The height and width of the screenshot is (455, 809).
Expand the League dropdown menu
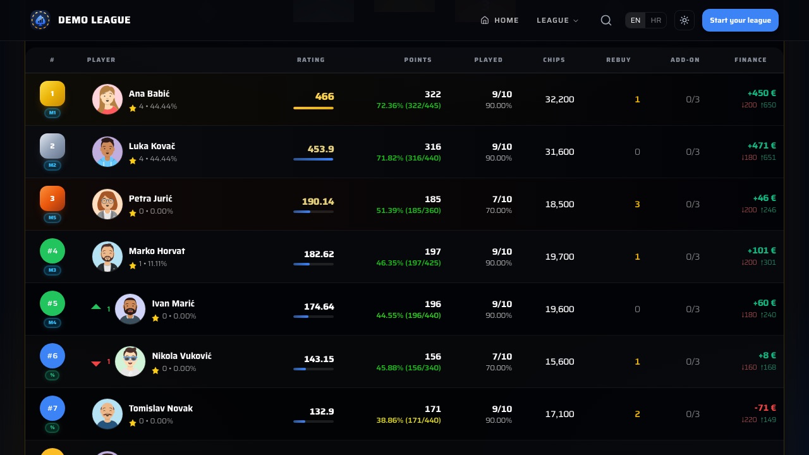click(x=557, y=20)
